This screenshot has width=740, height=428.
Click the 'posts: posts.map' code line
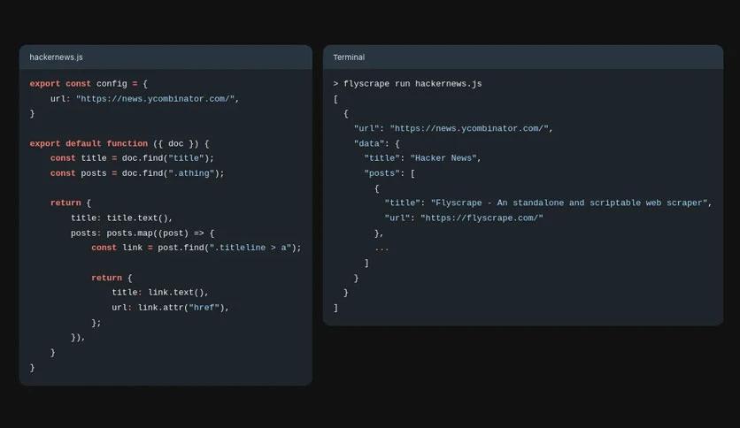pyautogui.click(x=143, y=233)
